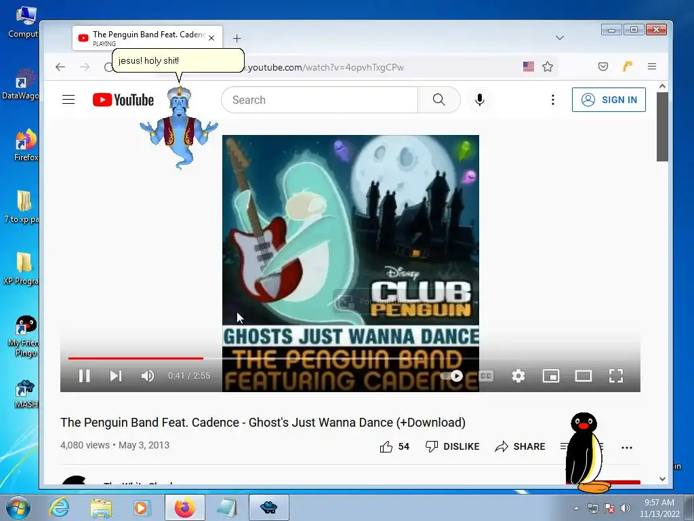Open YouTube settings three-dot menu

click(553, 100)
